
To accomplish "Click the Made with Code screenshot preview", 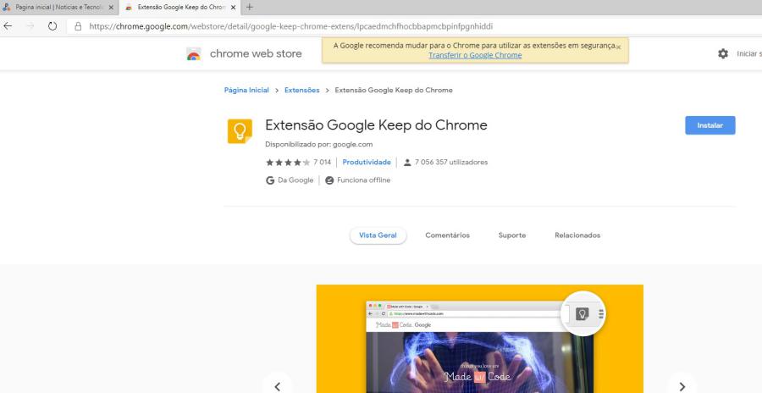I will pos(480,339).
